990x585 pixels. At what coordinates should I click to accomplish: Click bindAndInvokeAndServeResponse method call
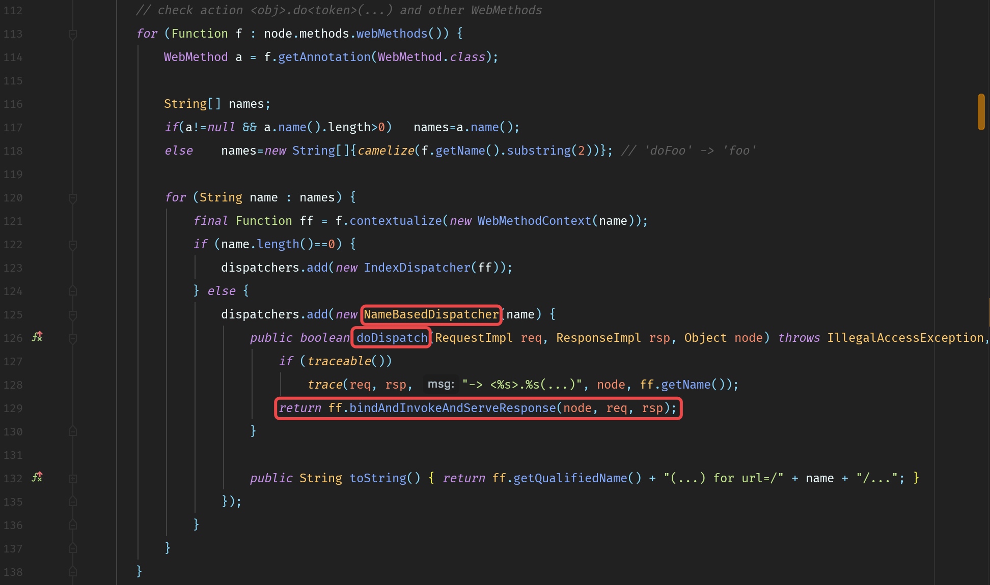click(453, 408)
